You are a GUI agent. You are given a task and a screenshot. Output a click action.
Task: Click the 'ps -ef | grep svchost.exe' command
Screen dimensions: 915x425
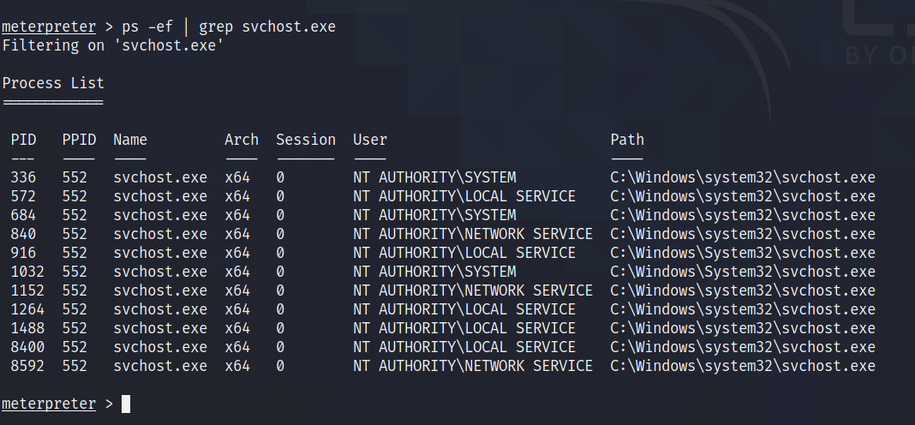pos(229,27)
